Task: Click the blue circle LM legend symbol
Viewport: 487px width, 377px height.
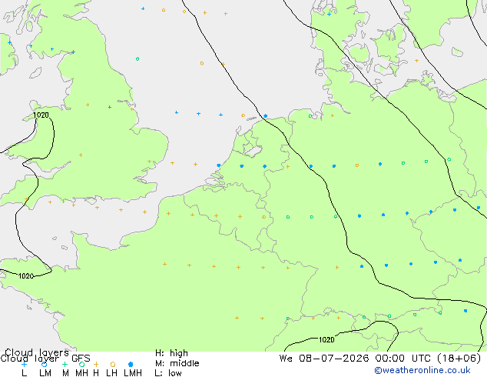Action: (x=44, y=364)
